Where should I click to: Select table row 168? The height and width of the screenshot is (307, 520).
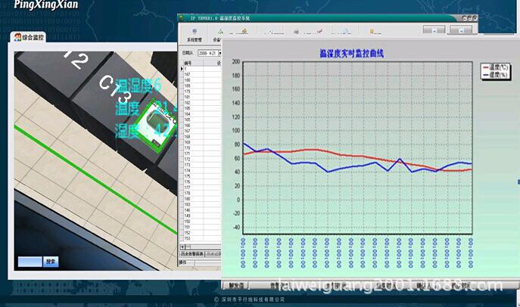pos(202,136)
